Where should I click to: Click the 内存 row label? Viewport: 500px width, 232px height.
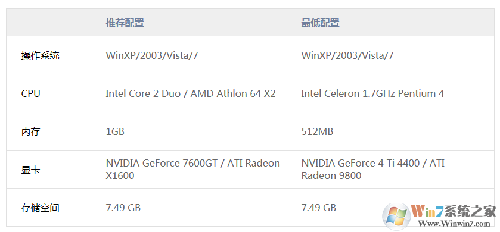(x=30, y=131)
